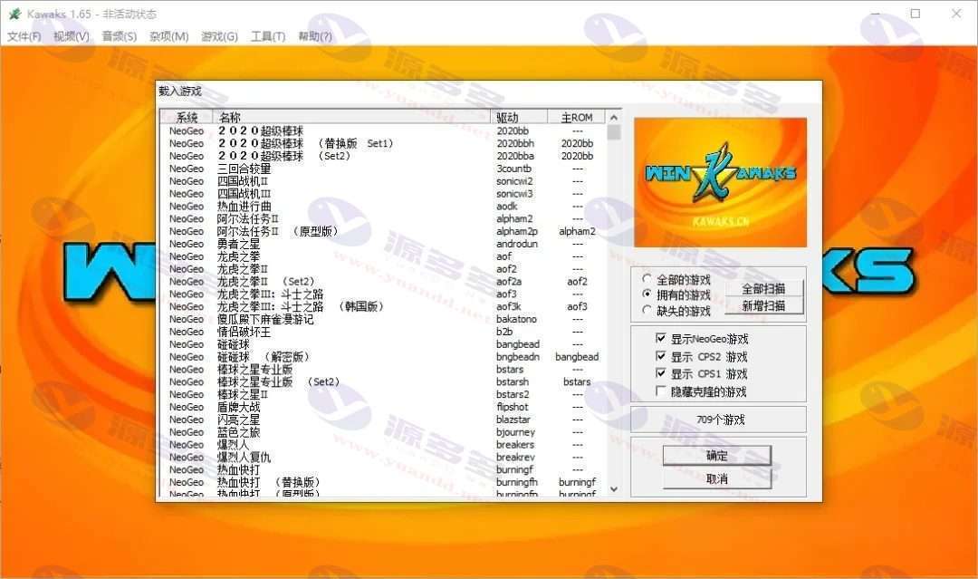Select the burningf driver row

click(382, 469)
